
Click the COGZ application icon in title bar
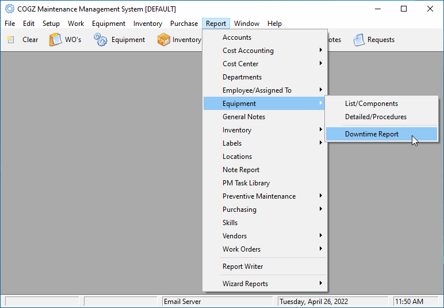click(x=10, y=9)
